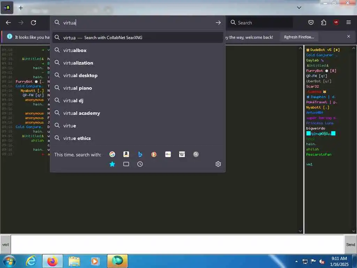Open the Extensions puzzle icon
This screenshot has height=268, width=357.
(324, 22)
